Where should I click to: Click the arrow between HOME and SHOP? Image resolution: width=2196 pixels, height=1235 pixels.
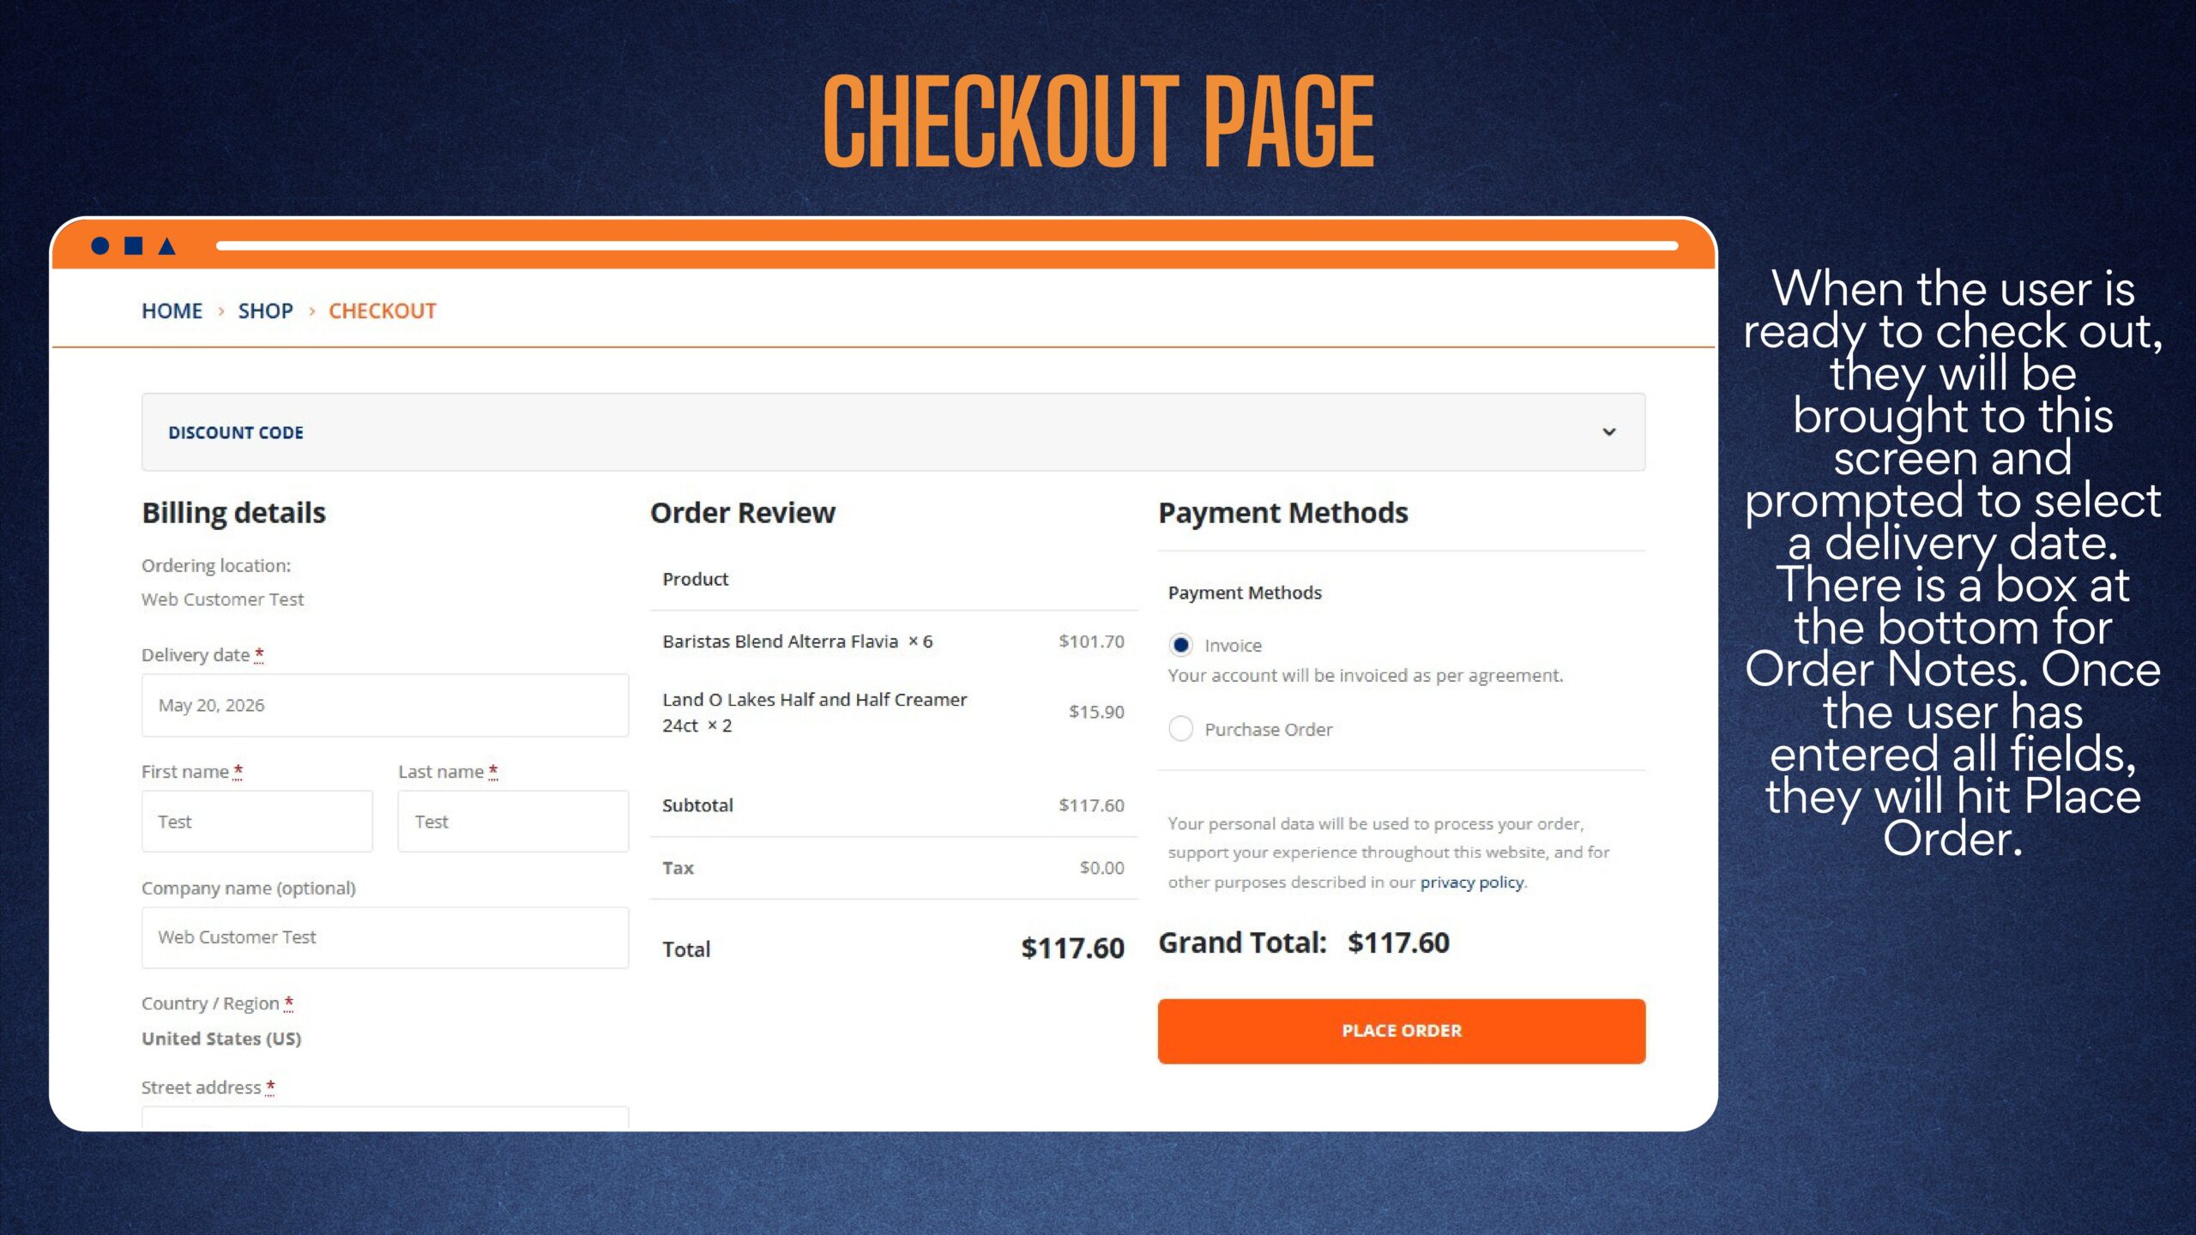[221, 311]
